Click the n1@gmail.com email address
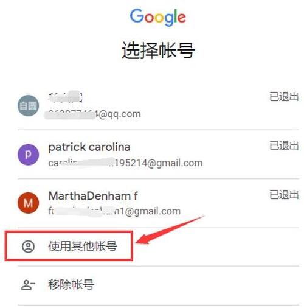This screenshot has height=308, width=304. coord(114,211)
